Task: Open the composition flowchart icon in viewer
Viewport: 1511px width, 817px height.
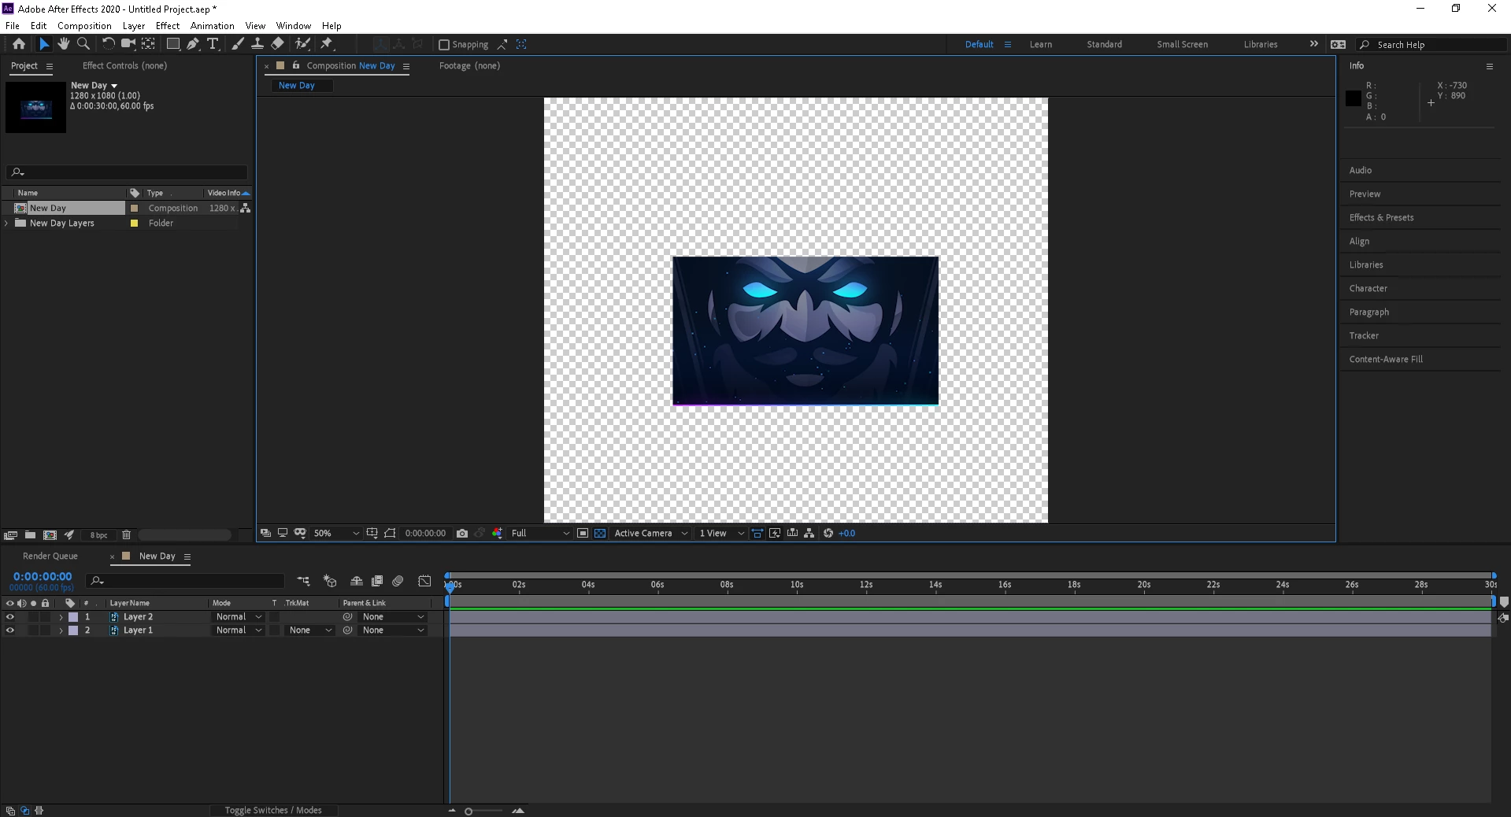Action: click(809, 533)
